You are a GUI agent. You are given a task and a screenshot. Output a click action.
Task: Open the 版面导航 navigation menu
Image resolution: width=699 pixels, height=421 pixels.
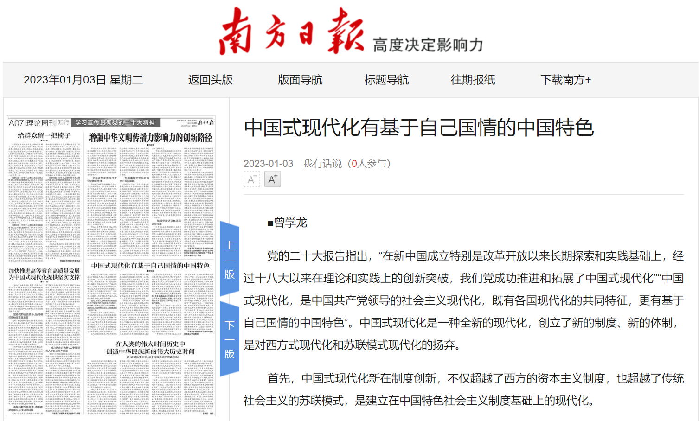click(299, 79)
